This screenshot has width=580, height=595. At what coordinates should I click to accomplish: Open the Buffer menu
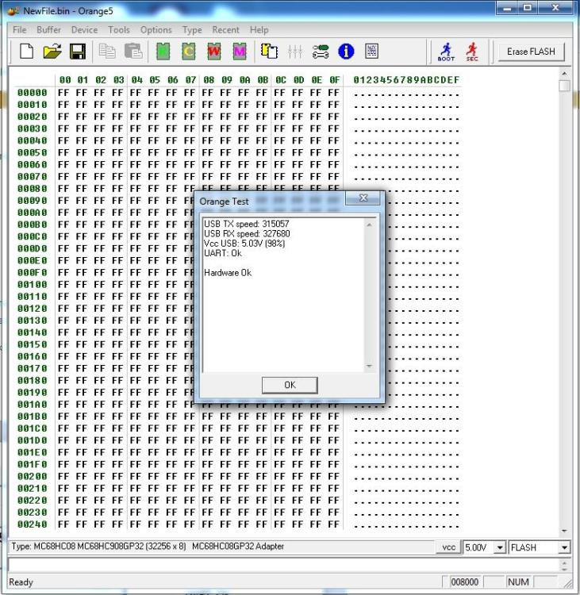click(48, 29)
